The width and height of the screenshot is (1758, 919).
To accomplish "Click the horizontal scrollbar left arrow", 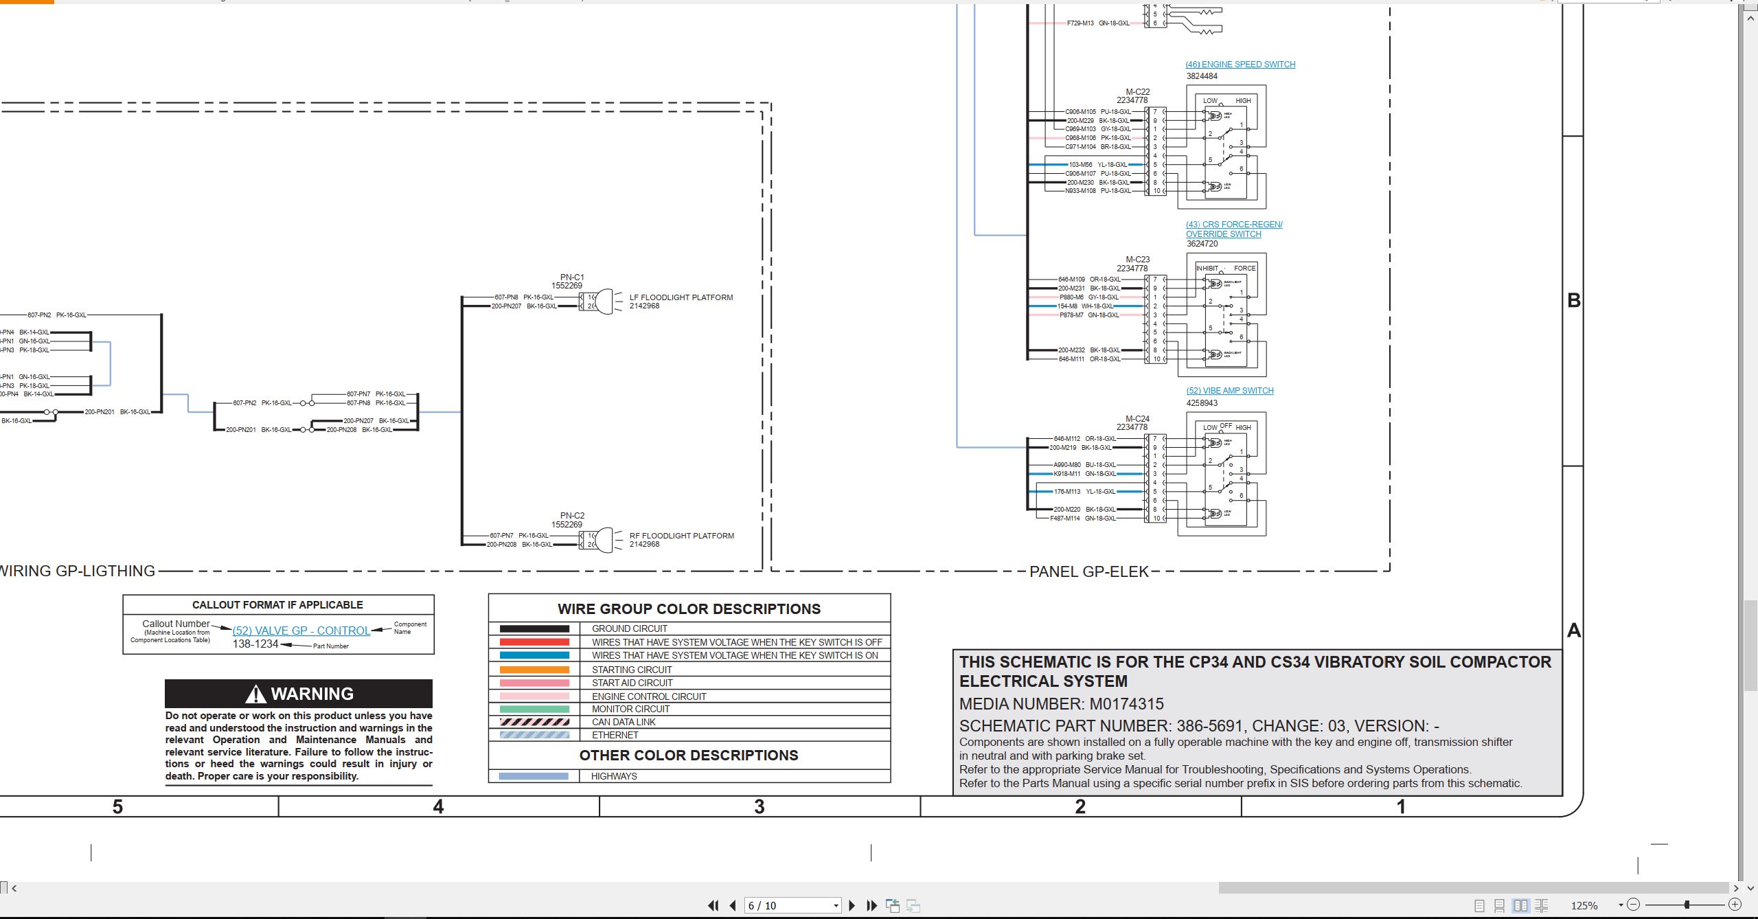I will tap(14, 888).
